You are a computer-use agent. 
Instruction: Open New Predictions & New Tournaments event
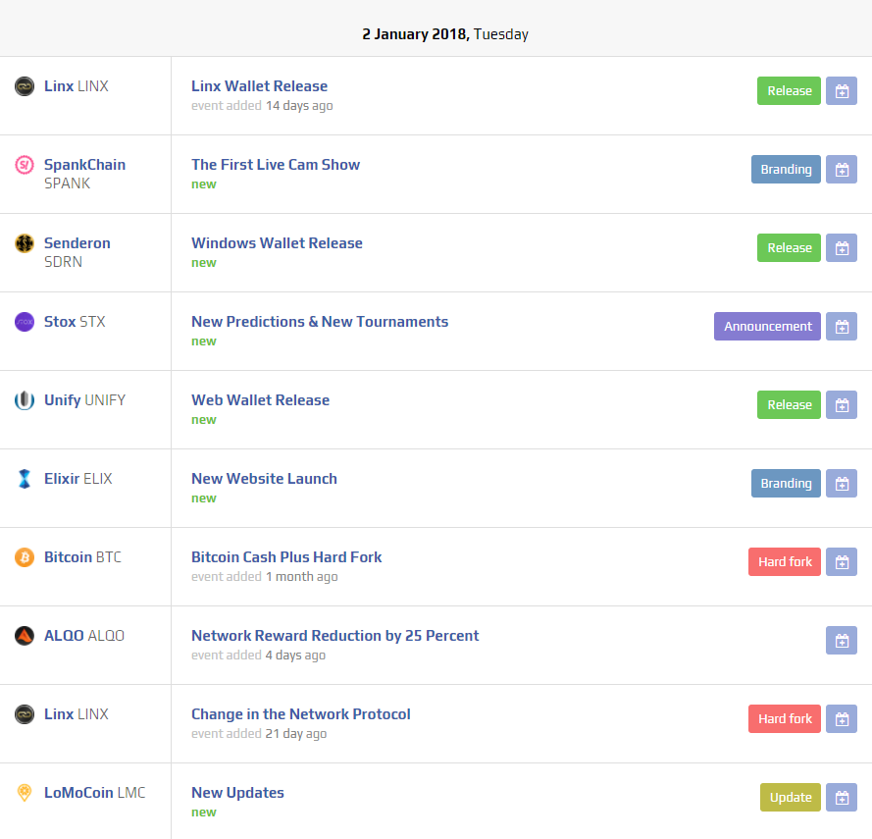pyautogui.click(x=320, y=322)
